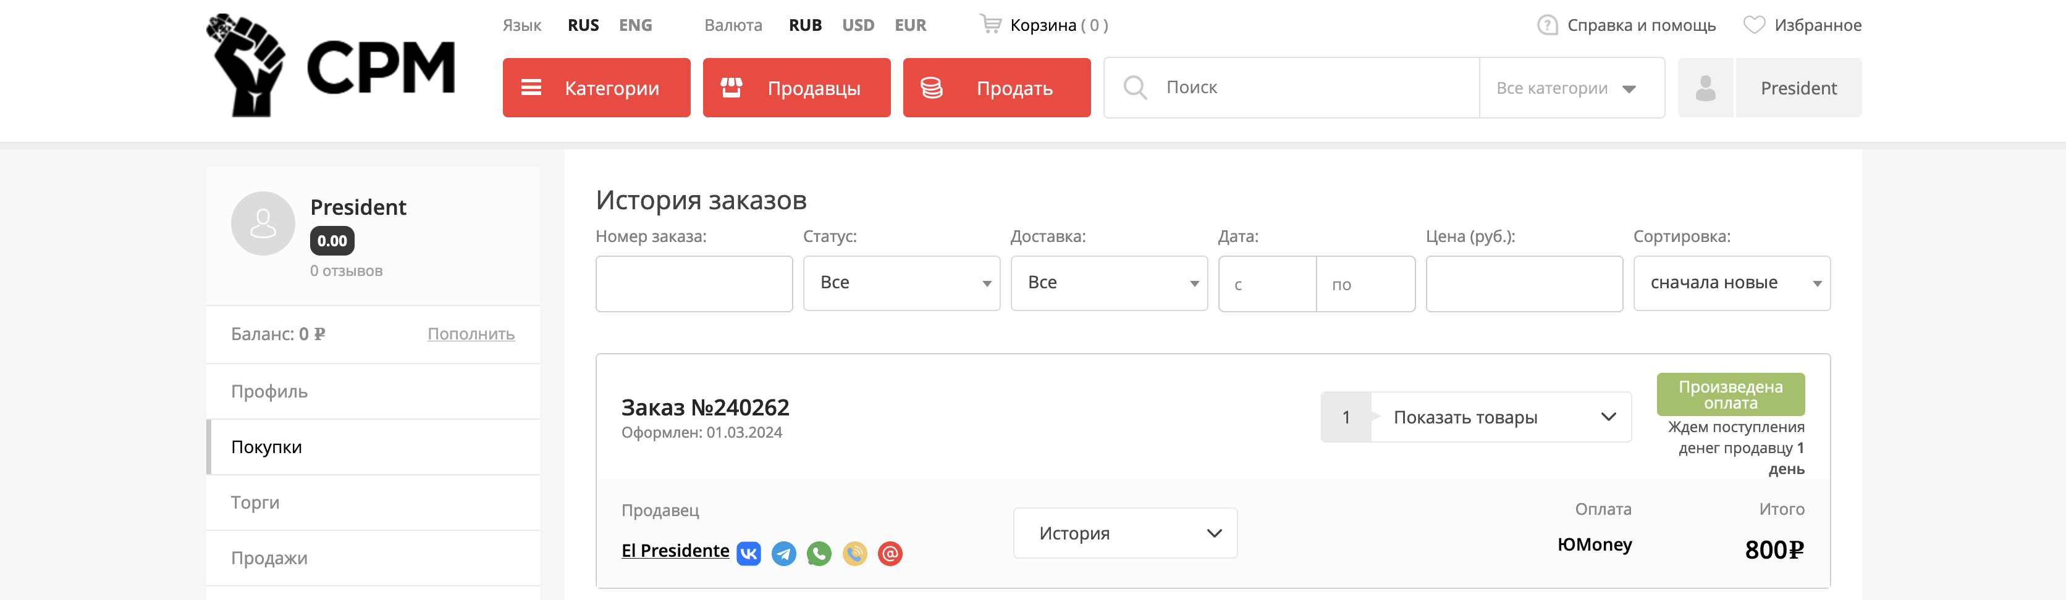The width and height of the screenshot is (2066, 600).
Task: Open seller's Telegram contact icon
Action: click(783, 554)
